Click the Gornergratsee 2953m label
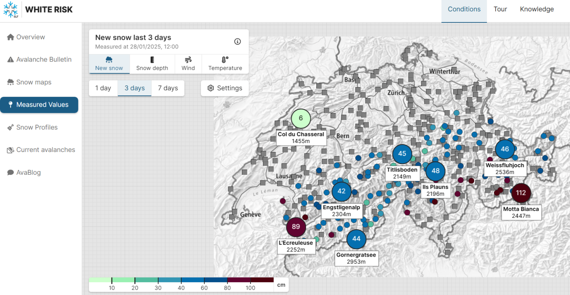 (356, 258)
